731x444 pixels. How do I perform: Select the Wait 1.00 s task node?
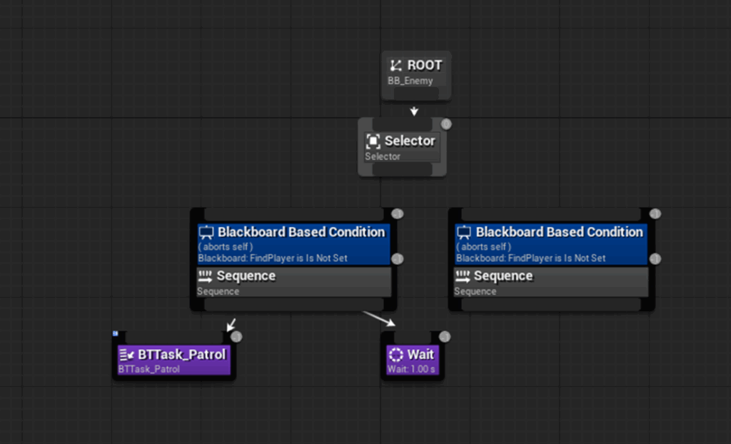[x=420, y=355]
